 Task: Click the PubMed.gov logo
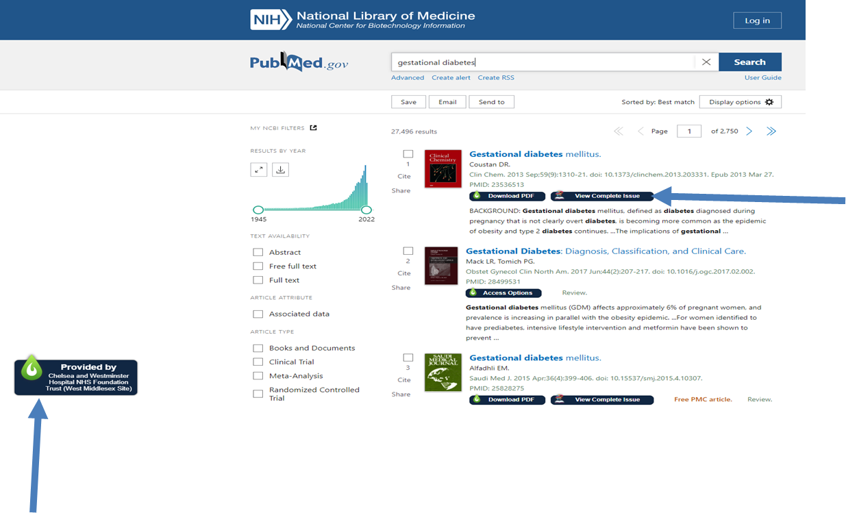(x=299, y=63)
